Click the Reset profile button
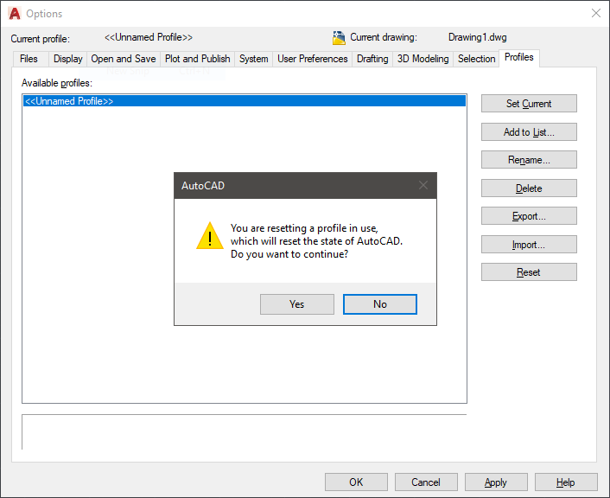Screen dimensions: 610x498 point(529,272)
